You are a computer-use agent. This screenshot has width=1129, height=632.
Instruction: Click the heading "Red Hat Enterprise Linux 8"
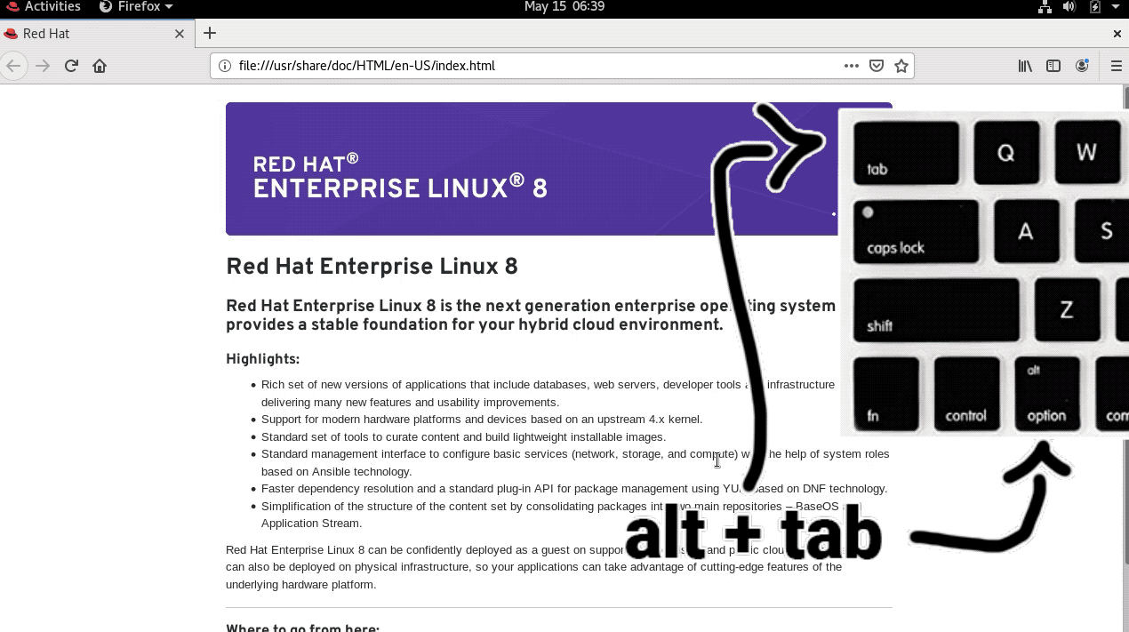[x=372, y=267]
